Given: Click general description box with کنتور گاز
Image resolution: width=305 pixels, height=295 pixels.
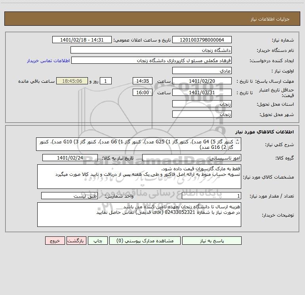Looking at the screenshot, I should click(x=139, y=144).
